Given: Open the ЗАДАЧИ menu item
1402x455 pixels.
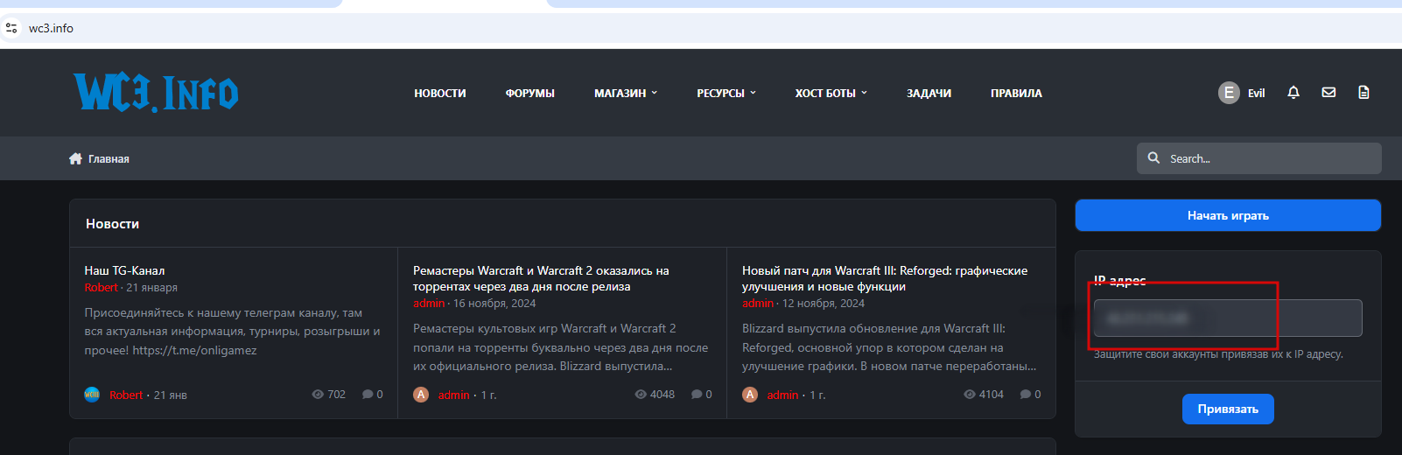Looking at the screenshot, I should (x=929, y=93).
